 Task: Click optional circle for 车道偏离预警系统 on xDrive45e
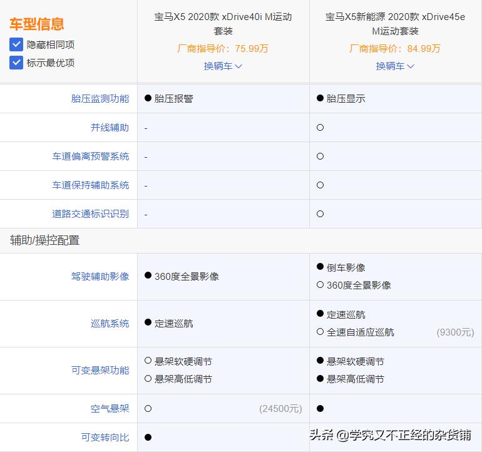pyautogui.click(x=320, y=157)
